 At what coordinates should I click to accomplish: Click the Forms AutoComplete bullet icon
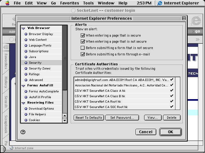26,91
